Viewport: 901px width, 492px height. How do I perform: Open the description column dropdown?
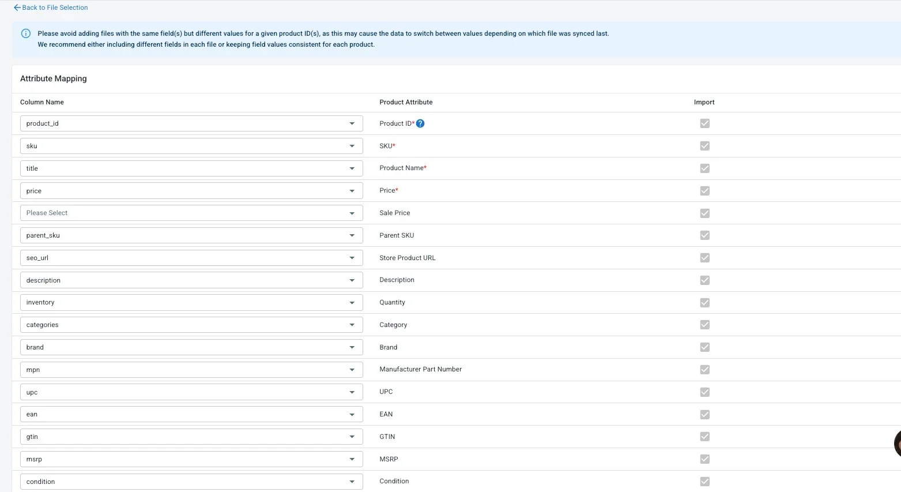click(191, 280)
